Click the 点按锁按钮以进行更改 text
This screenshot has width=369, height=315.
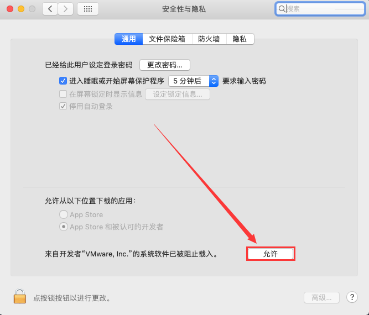pos(72,298)
